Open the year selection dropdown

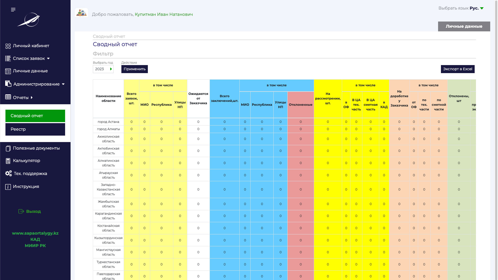103,69
